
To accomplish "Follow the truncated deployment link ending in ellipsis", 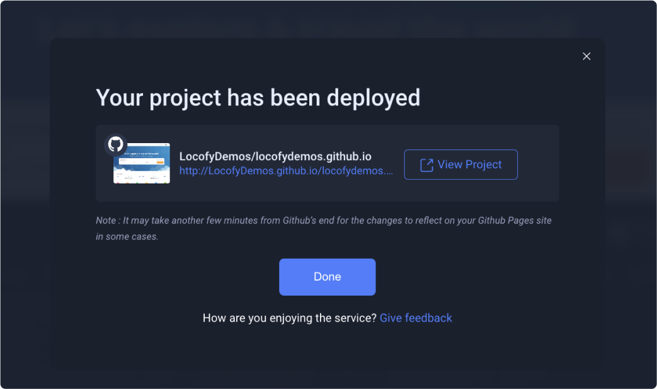I will pyautogui.click(x=285, y=171).
